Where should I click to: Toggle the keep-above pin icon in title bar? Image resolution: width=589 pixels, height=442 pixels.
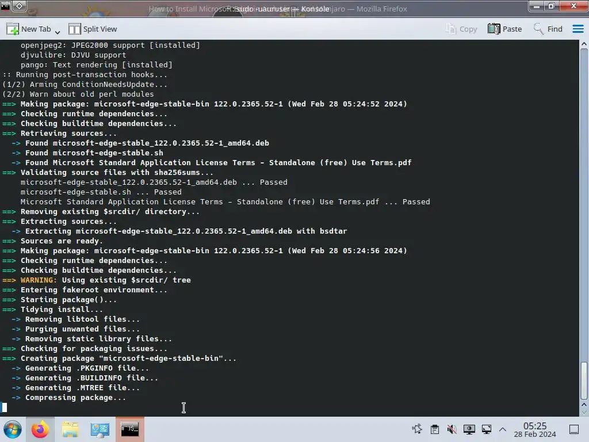(19, 6)
